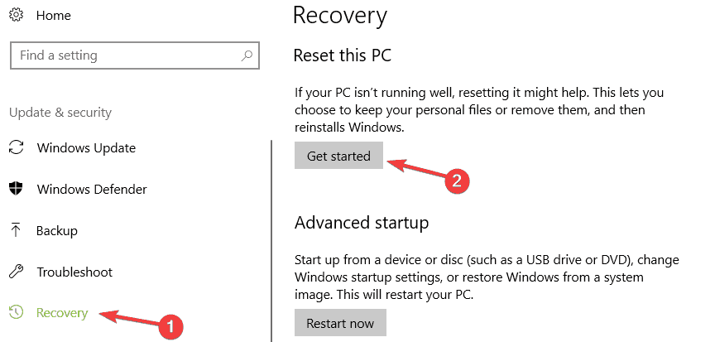The width and height of the screenshot is (715, 342).
Task: Click the Advanced startup heading
Action: click(362, 223)
